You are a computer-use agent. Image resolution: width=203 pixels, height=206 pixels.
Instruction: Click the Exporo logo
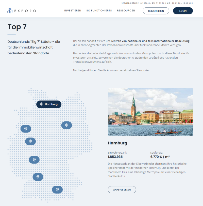click(x=22, y=11)
